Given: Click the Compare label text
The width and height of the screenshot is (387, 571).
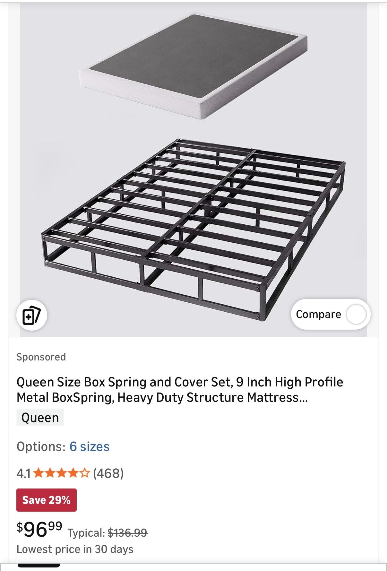Looking at the screenshot, I should (x=318, y=314).
